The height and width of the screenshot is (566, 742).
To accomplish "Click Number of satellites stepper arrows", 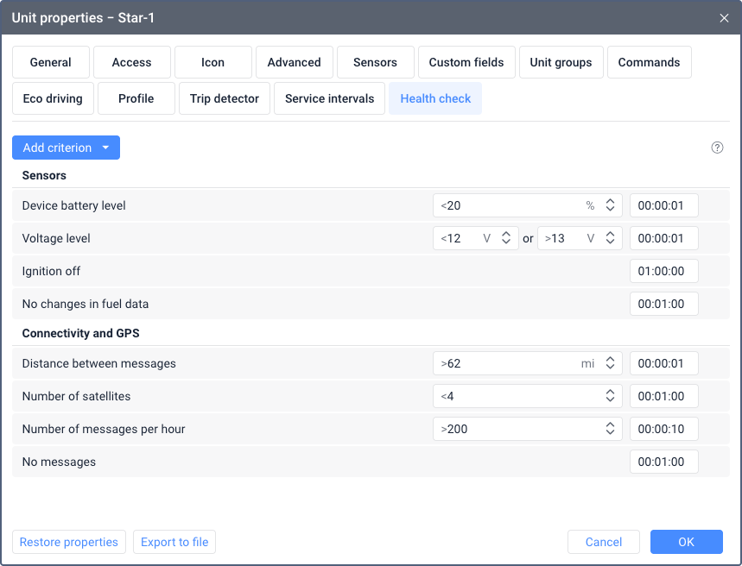I will pos(610,396).
